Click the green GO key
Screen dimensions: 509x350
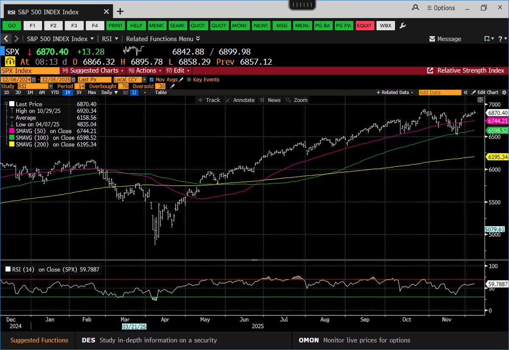[12, 25]
